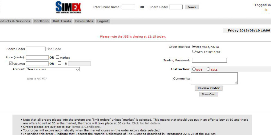271x135 pixels.
Task: Open the Portfolio menu tab
Action: point(41,21)
